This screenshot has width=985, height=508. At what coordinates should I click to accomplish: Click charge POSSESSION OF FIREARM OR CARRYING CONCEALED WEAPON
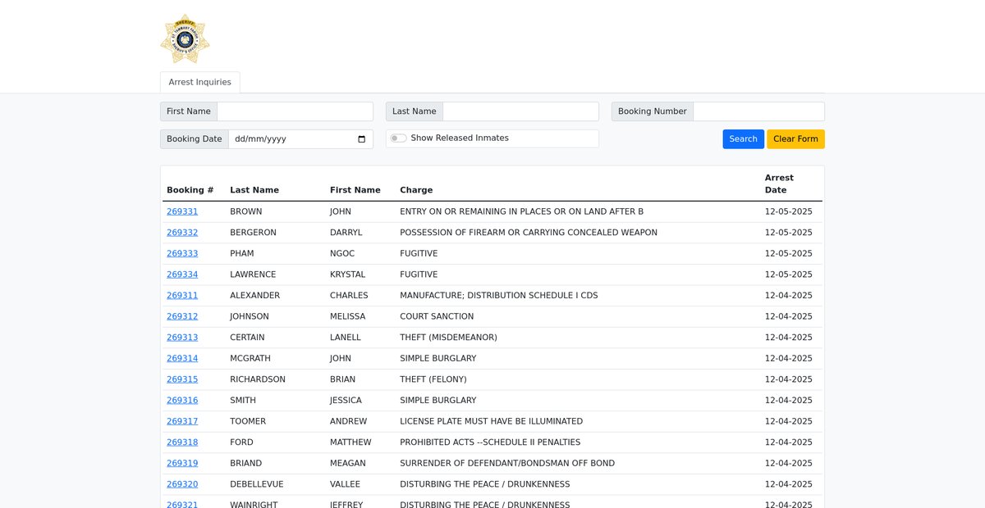529,233
